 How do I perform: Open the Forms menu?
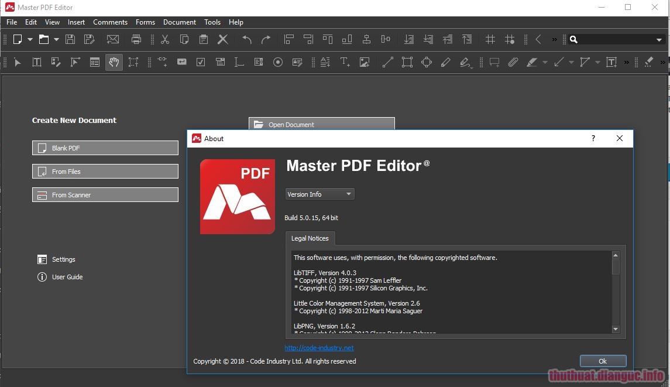pyautogui.click(x=145, y=22)
